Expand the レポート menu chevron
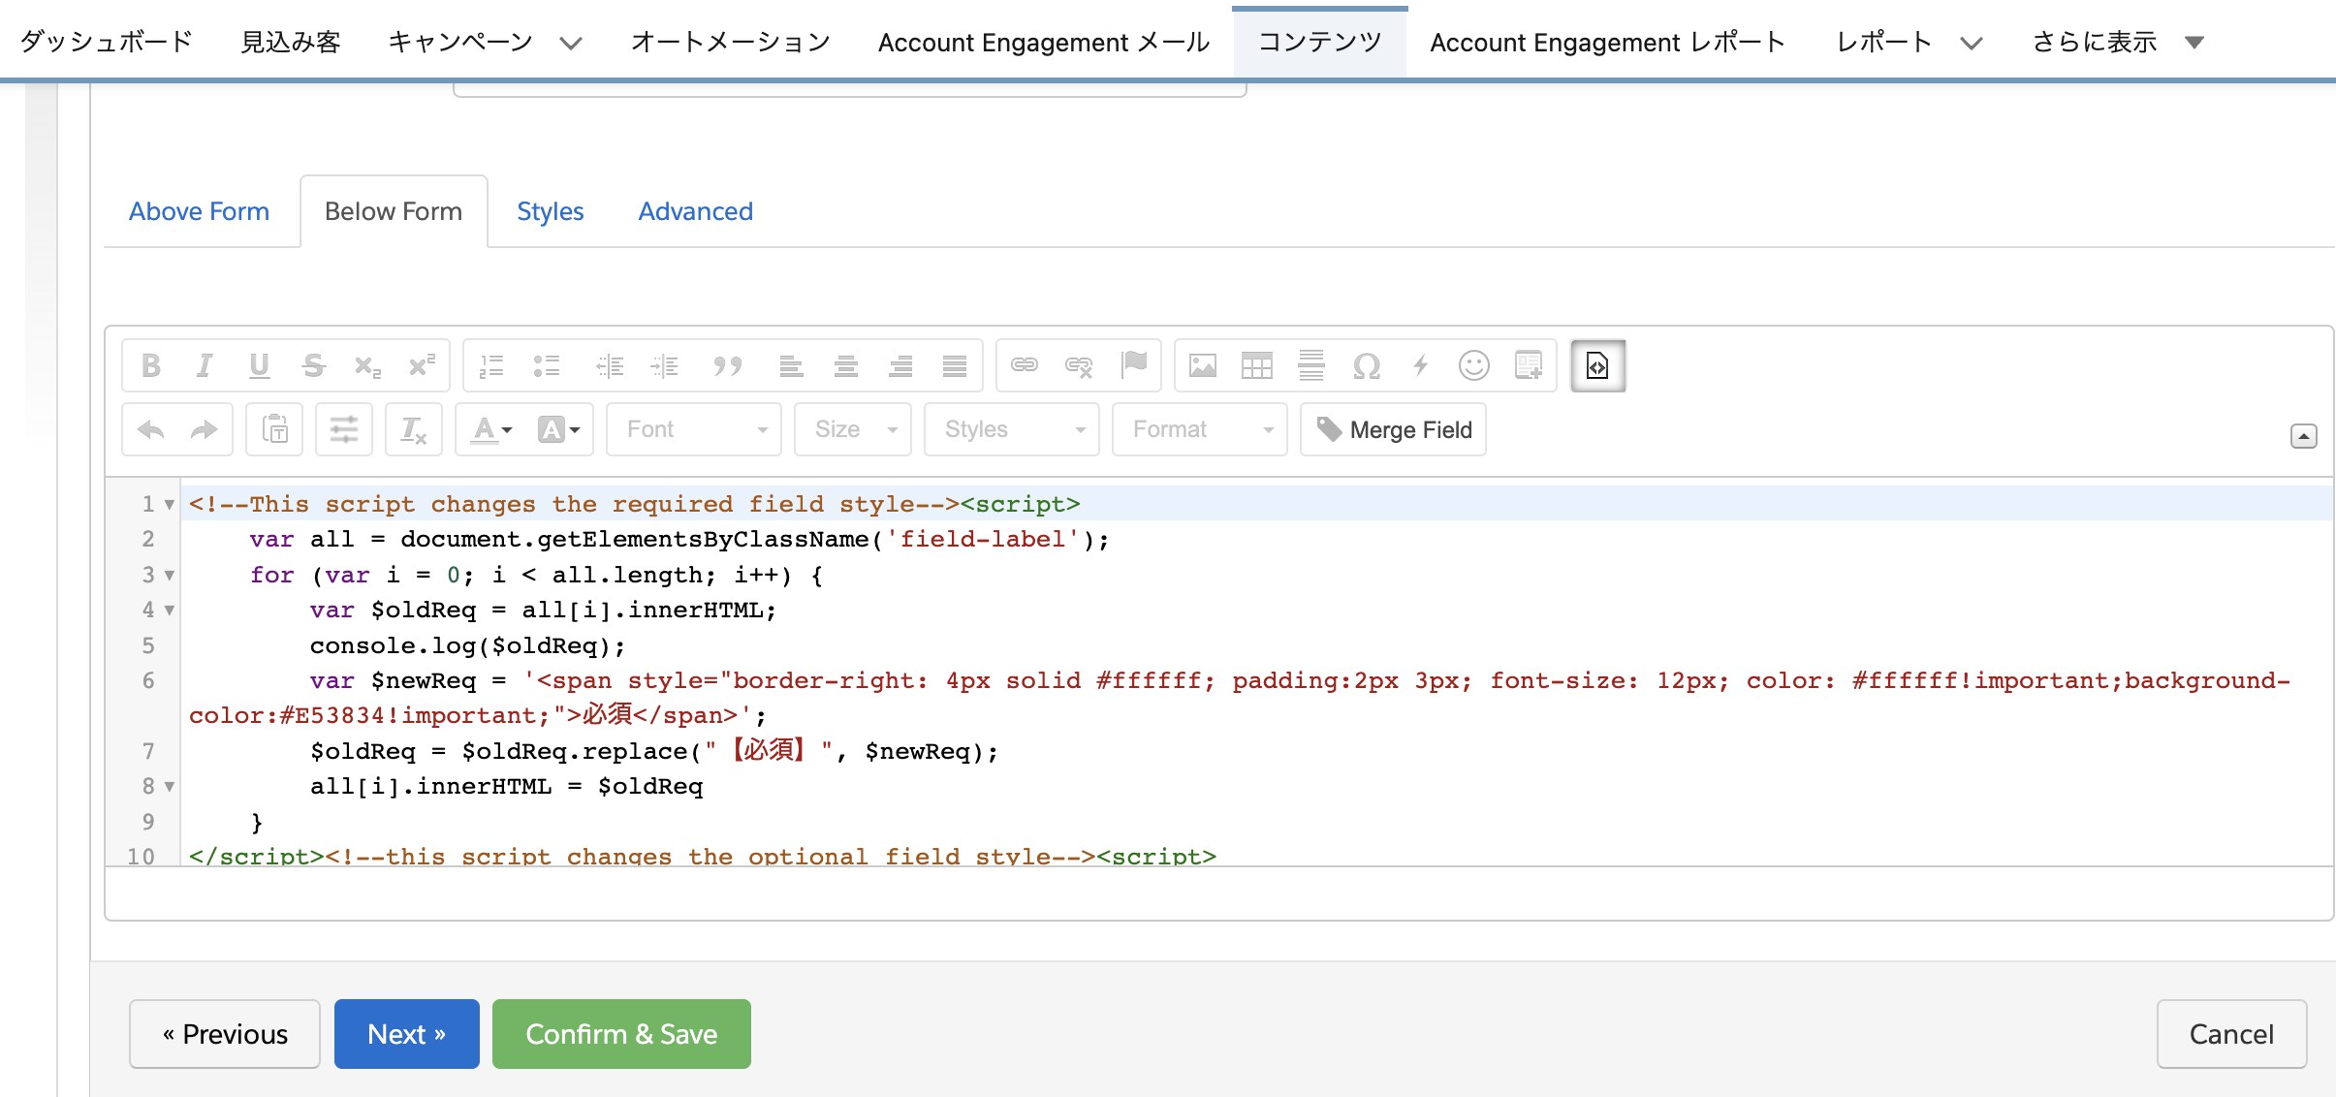2336x1097 pixels. pos(1971,43)
